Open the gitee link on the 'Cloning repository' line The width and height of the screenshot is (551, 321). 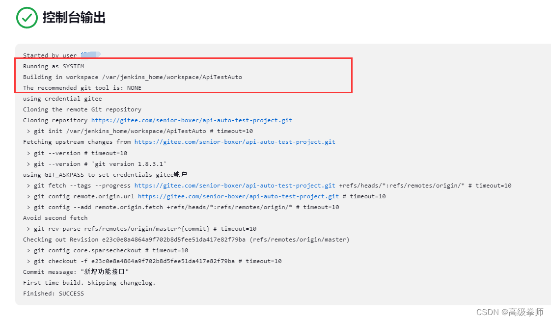[x=192, y=120]
